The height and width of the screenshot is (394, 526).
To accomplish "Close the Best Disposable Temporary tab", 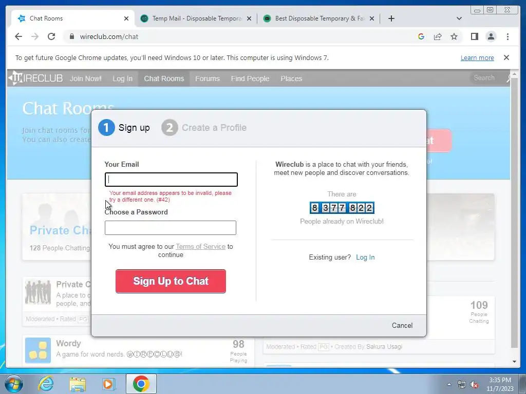I will tap(372, 18).
